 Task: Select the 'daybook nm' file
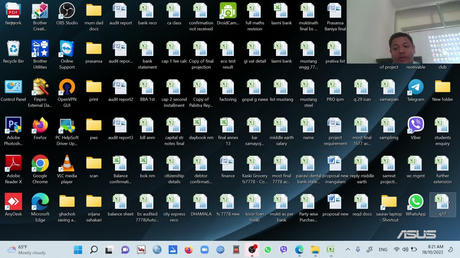click(x=201, y=129)
